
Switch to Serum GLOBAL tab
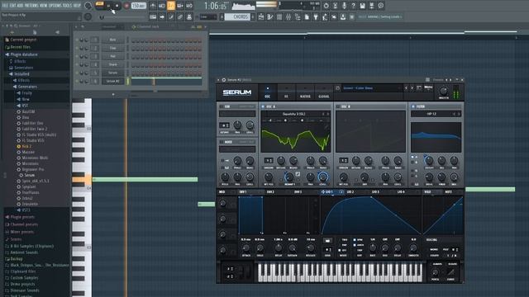pos(323,92)
